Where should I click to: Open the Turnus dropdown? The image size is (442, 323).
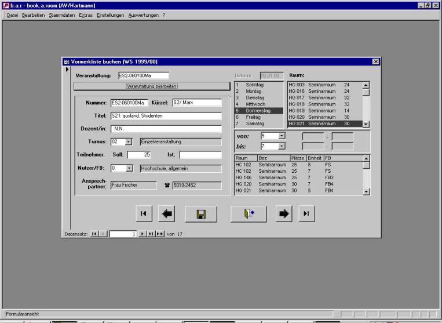pos(129,141)
